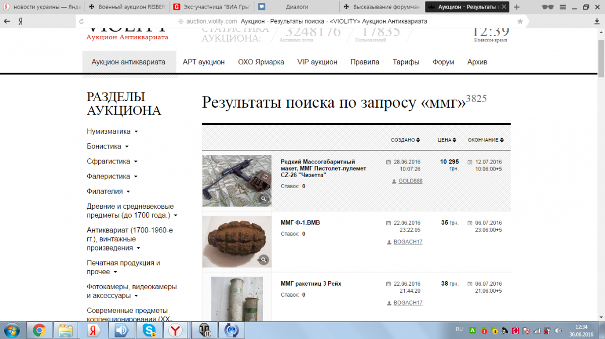Zoom the Ф-1 grenade photo with the magnifier

[x=263, y=260]
